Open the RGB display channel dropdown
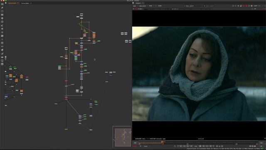 (151, 6)
